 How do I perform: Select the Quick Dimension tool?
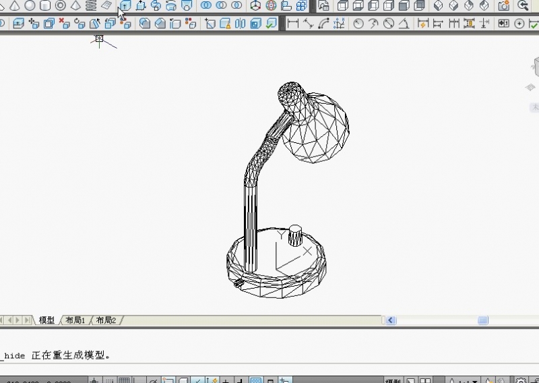pos(423,24)
